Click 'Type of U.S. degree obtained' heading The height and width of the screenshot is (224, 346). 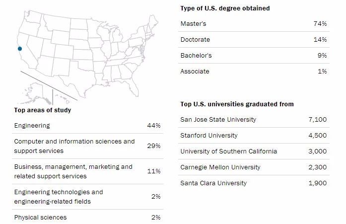225,8
